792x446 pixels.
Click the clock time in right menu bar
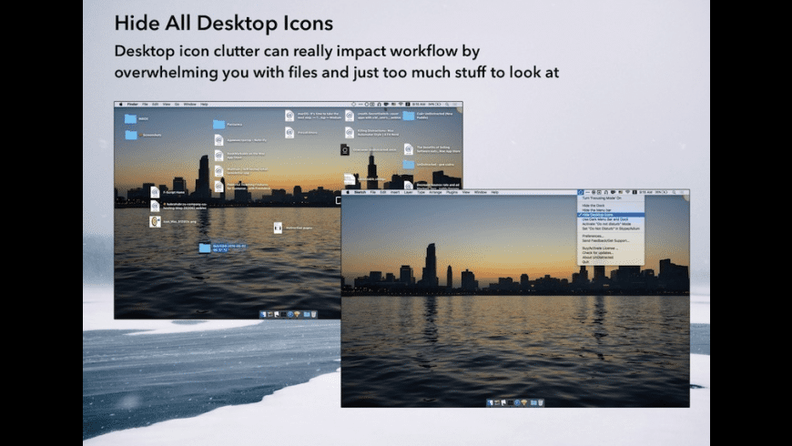click(644, 193)
